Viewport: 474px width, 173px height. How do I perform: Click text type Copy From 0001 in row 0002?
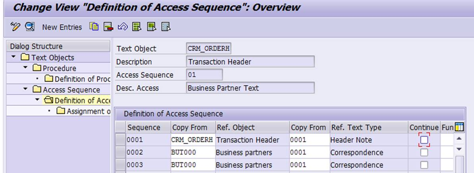point(310,152)
